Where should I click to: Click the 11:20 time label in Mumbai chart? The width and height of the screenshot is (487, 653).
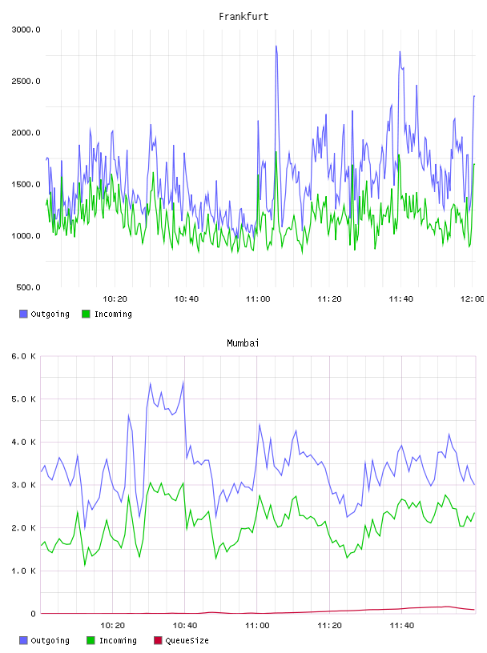pyautogui.click(x=329, y=626)
